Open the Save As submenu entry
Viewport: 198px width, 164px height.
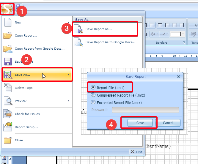37,75
